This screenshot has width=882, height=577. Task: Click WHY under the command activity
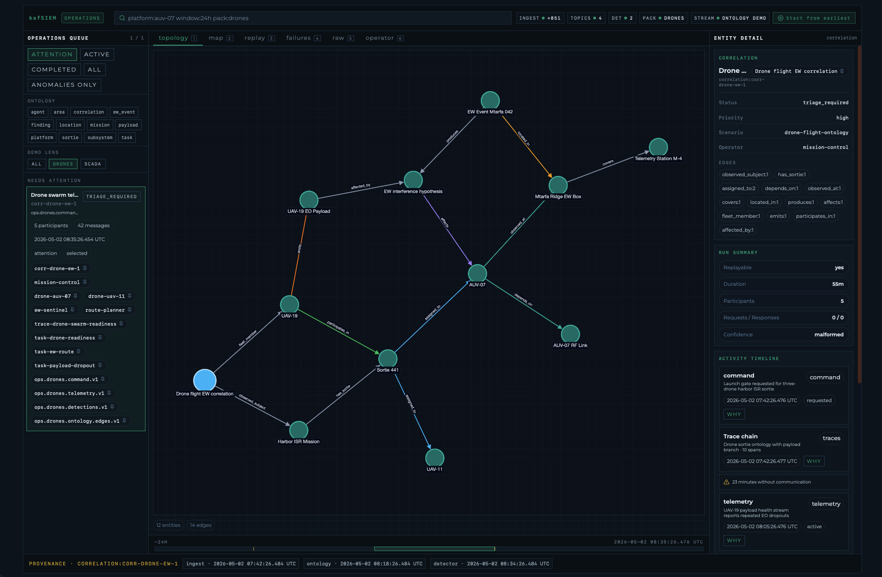pyautogui.click(x=734, y=414)
